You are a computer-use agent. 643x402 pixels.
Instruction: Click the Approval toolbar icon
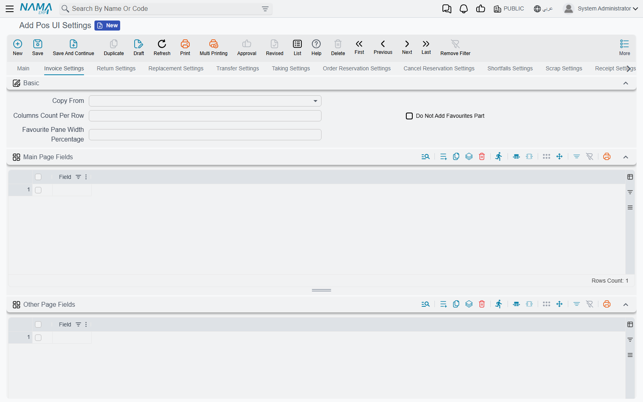(247, 47)
